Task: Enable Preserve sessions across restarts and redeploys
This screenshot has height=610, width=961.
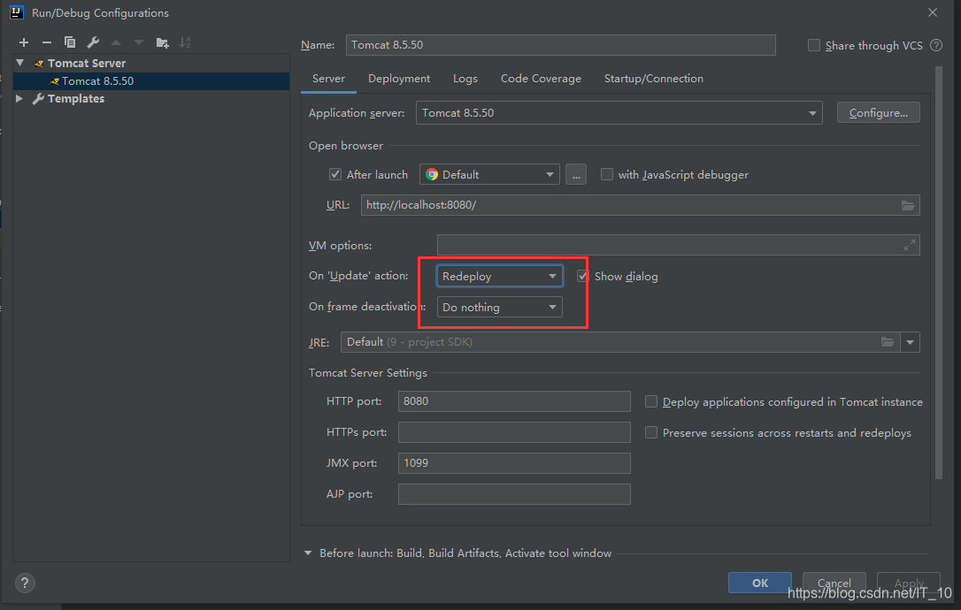Action: point(651,432)
